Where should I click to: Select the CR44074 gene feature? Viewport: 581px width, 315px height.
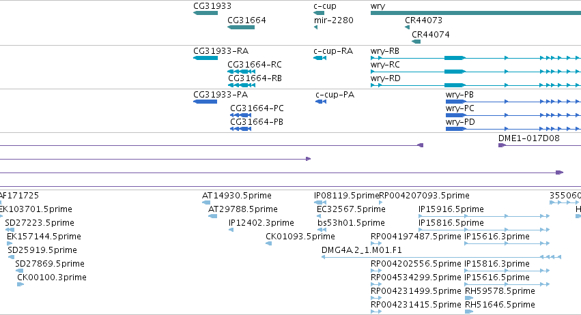[x=416, y=42]
